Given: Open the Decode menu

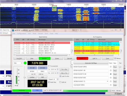Looking at the screenshot, I should point(40,34).
